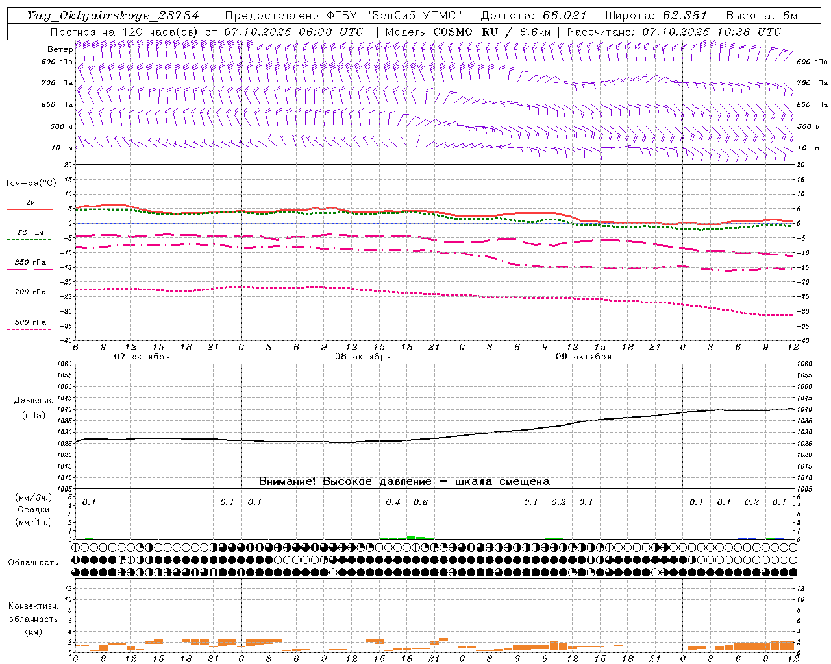Click the Ветер wind panel label
Image resolution: width=831 pixels, height=664 pixels.
coord(60,49)
